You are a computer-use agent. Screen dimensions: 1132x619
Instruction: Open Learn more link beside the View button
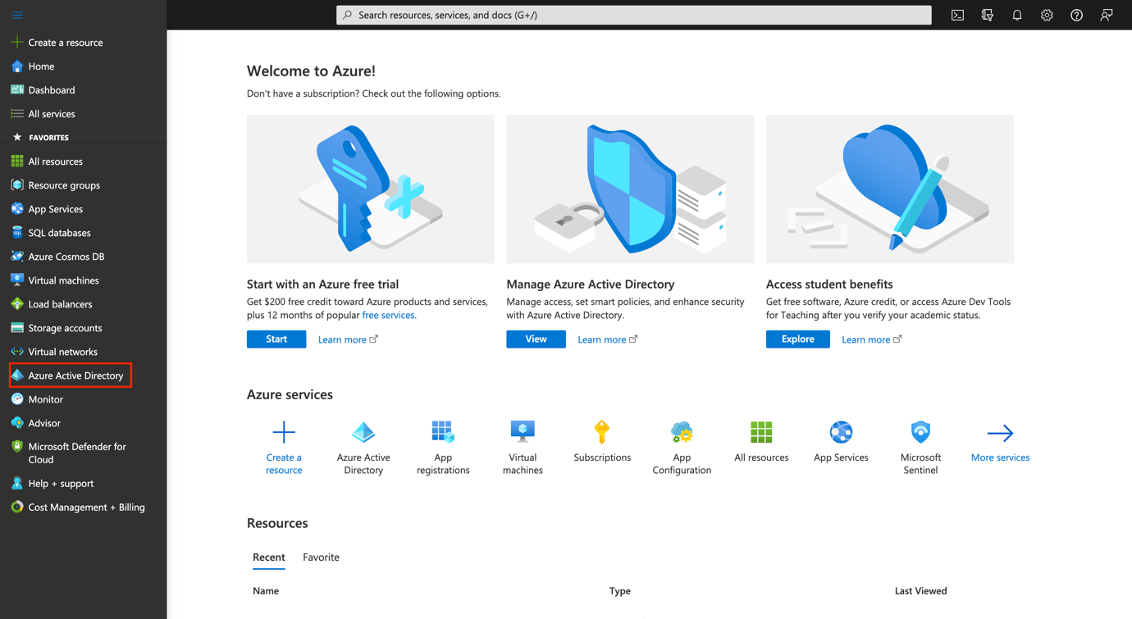tap(607, 339)
